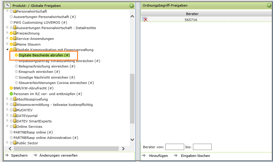Click Eingaben löschen
273x162 pixels.
click(x=195, y=156)
